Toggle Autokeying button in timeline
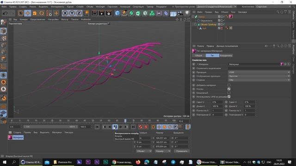The height and width of the screenshot is (166, 296). click(146, 127)
